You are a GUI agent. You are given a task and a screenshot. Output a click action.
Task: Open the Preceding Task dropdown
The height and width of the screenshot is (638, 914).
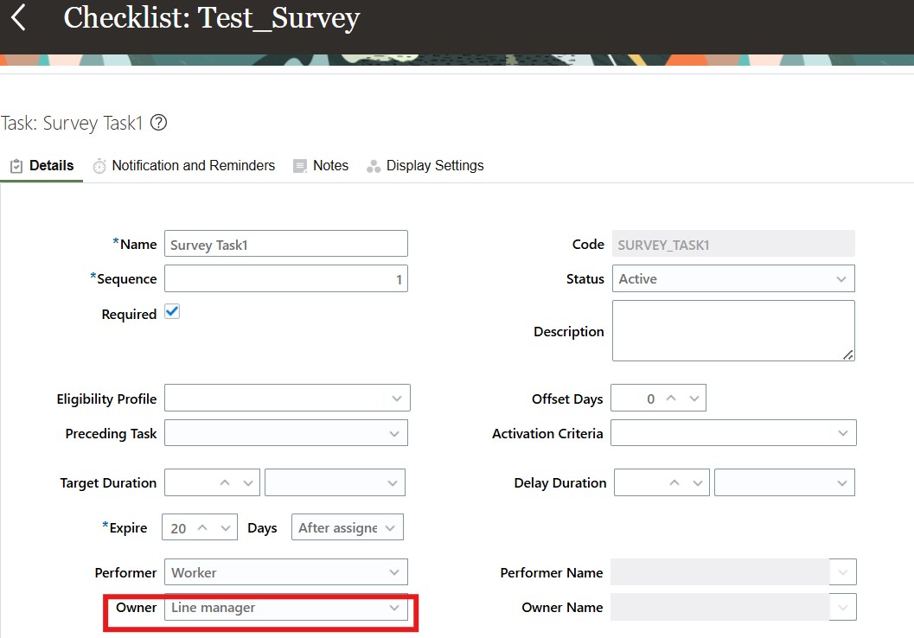coord(395,433)
